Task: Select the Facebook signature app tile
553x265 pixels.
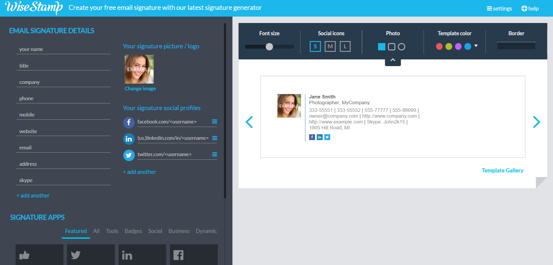Action: (194, 255)
